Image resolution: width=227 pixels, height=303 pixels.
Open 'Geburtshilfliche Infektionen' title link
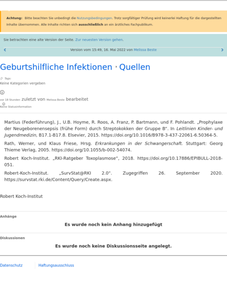(56, 67)
